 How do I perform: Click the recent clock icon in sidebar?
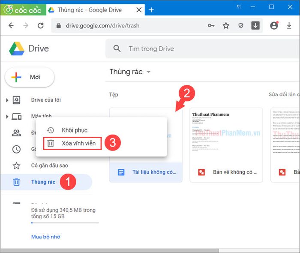[16, 149]
